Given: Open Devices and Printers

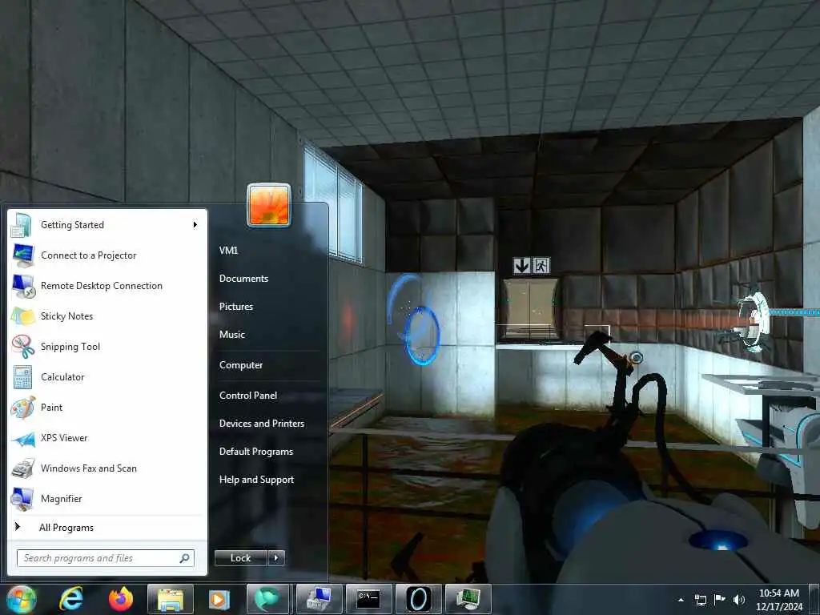Looking at the screenshot, I should 262,424.
